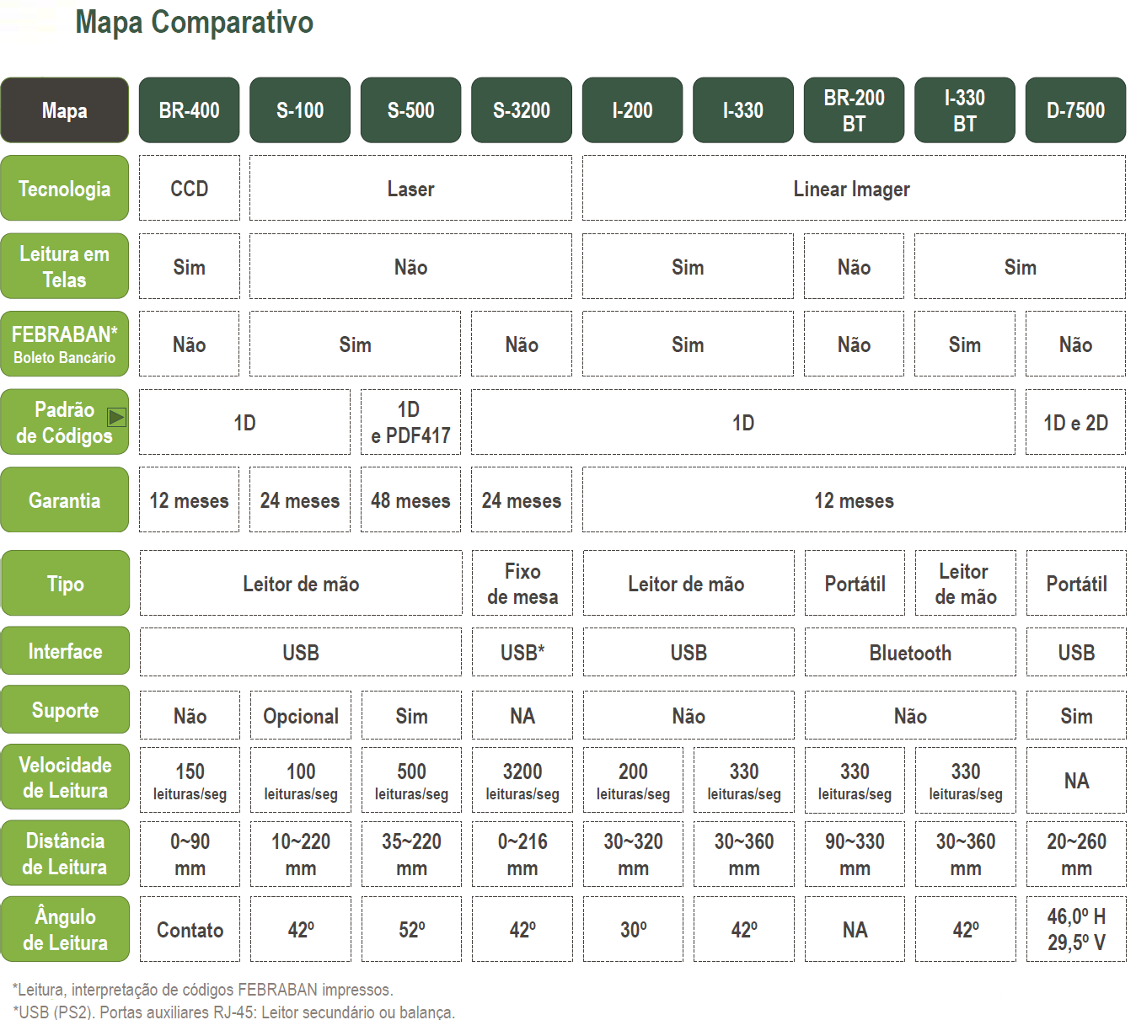Click the 90~330 mm distance cell
The width and height of the screenshot is (1136, 1036).
point(855,854)
